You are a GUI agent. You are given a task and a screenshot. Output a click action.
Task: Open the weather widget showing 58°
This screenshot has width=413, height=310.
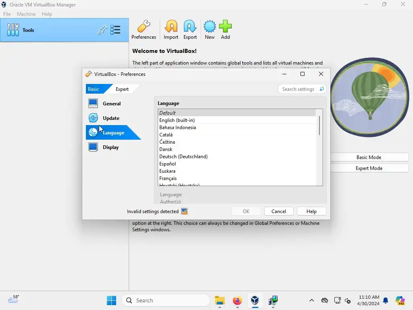click(x=14, y=299)
